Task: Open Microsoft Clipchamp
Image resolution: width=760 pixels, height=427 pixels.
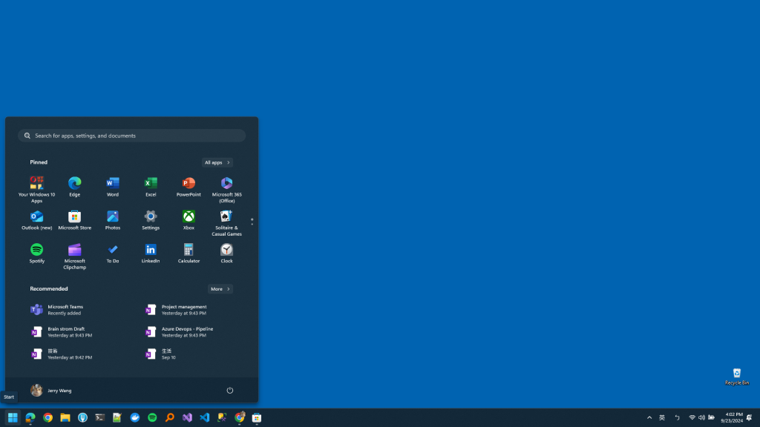Action: click(x=75, y=256)
